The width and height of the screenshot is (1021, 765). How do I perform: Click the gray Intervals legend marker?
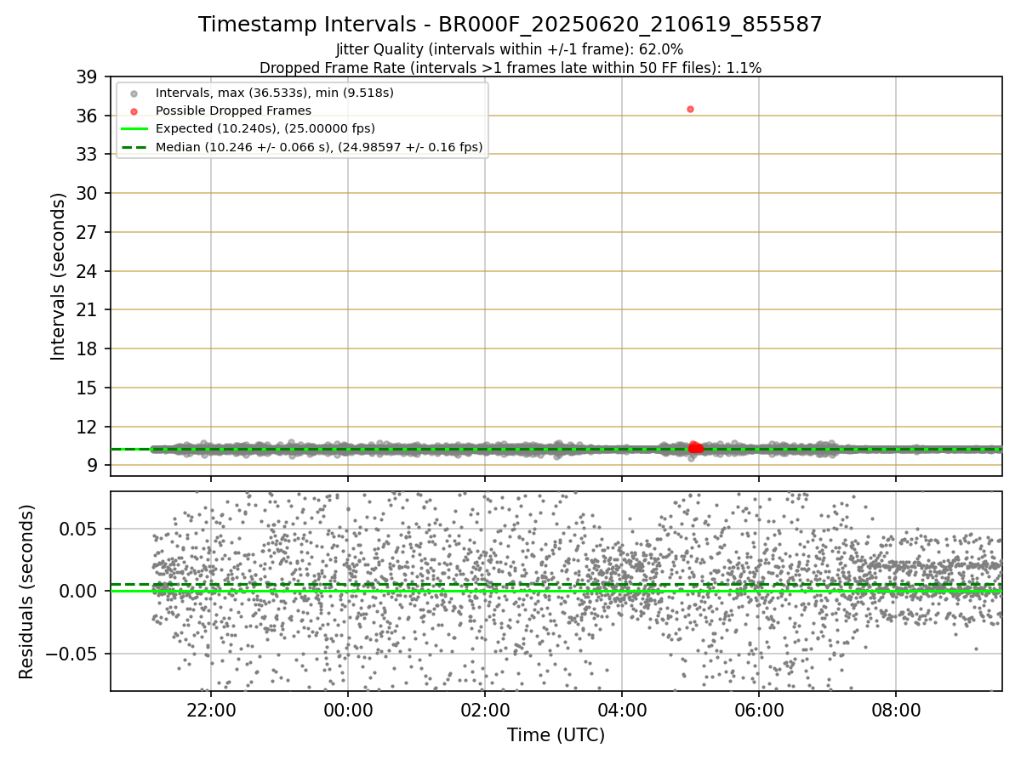[134, 93]
